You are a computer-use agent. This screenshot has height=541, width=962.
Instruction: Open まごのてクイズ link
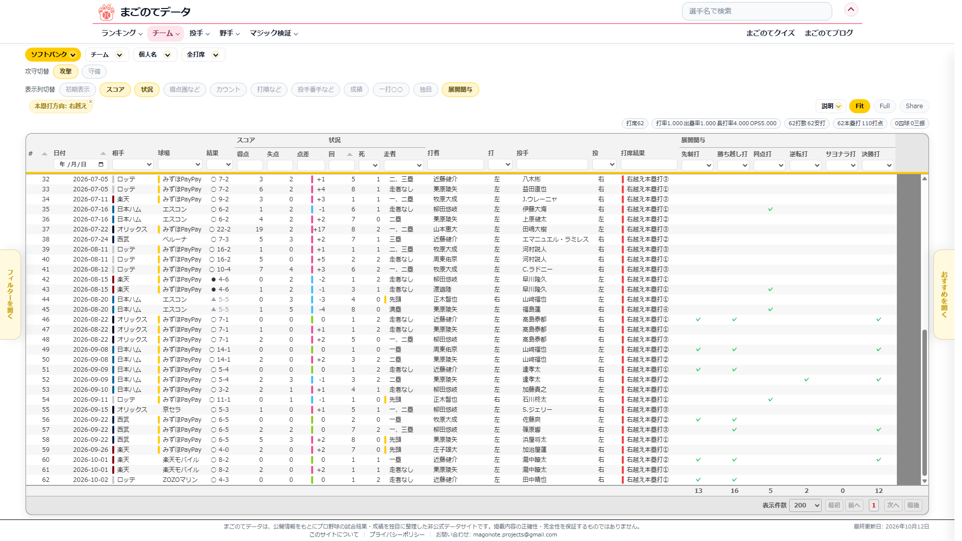[770, 33]
